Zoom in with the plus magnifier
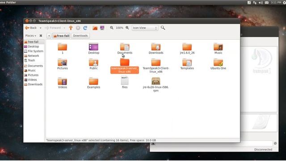 point(127,28)
